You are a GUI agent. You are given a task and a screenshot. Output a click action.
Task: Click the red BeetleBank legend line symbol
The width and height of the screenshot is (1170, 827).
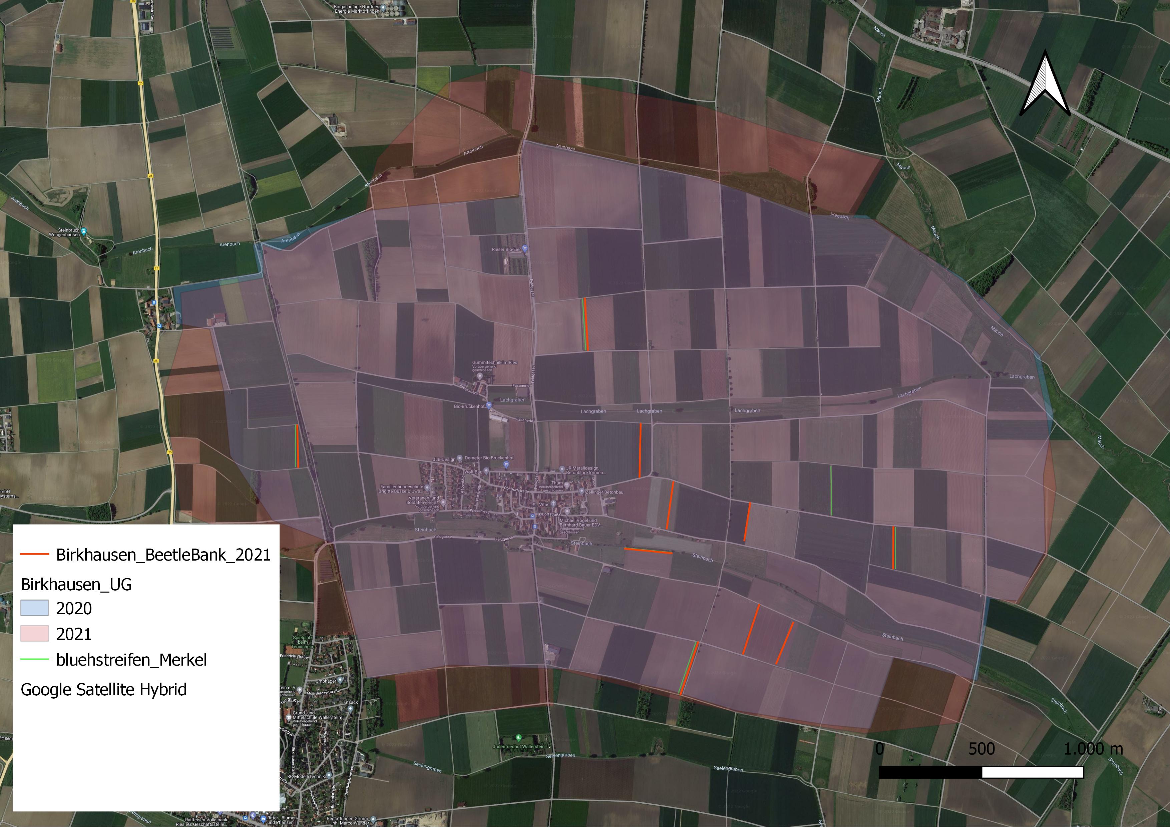point(35,554)
